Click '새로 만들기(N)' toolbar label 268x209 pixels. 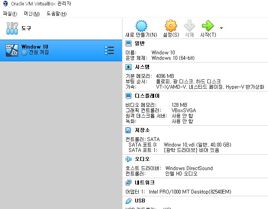click(x=141, y=35)
